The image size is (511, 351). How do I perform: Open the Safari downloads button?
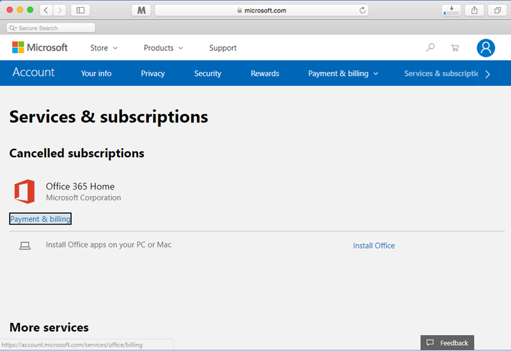point(452,10)
